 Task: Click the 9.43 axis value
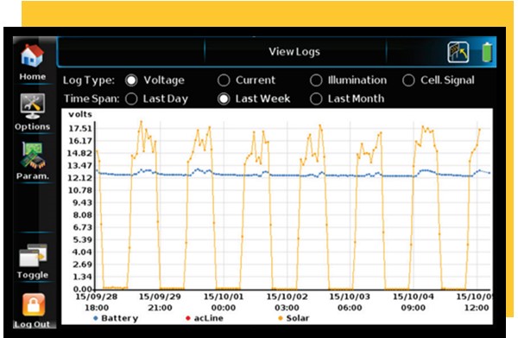point(83,202)
